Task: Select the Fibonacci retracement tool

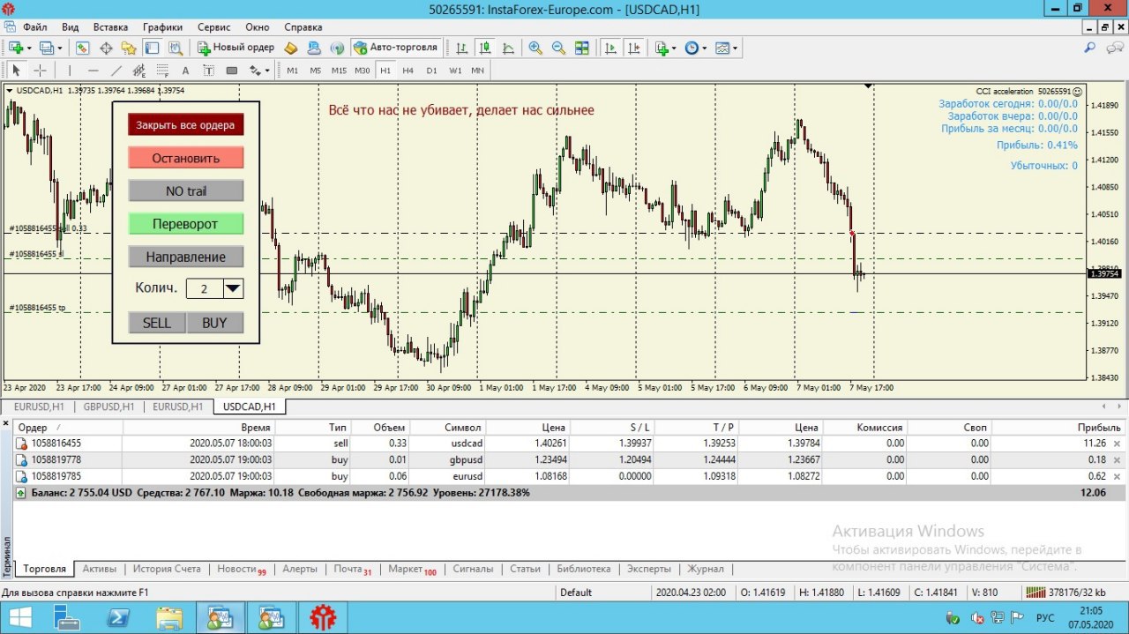Action: [161, 71]
